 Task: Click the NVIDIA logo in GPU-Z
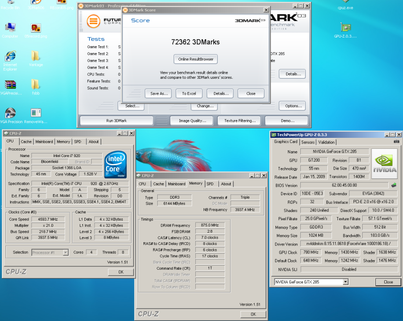tap(385, 164)
